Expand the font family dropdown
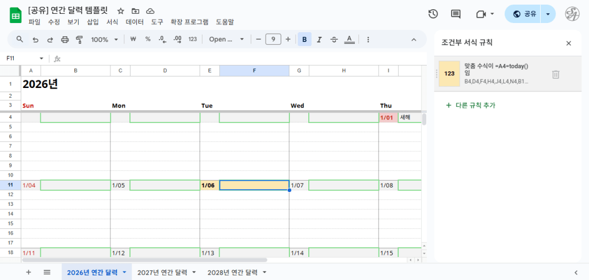 (226, 40)
